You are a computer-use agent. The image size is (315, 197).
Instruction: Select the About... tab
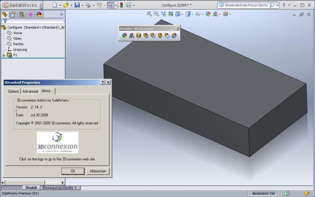coord(47,91)
